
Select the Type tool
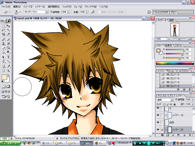click(8, 57)
